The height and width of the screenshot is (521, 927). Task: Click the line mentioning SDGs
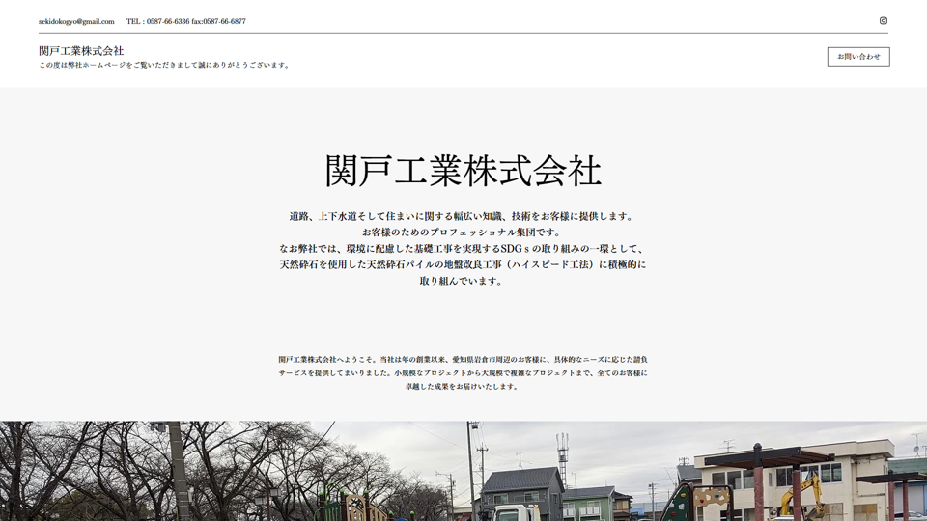point(463,249)
